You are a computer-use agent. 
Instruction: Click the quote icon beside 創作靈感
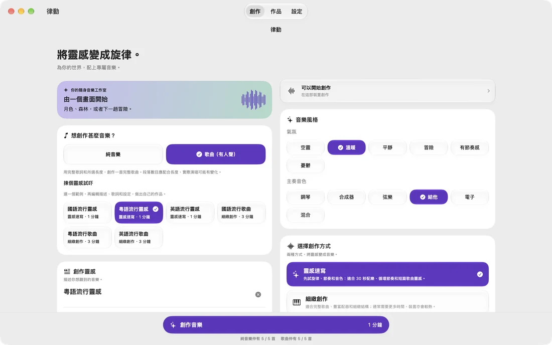coord(67,271)
